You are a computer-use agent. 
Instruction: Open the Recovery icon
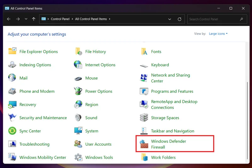pos(12,105)
